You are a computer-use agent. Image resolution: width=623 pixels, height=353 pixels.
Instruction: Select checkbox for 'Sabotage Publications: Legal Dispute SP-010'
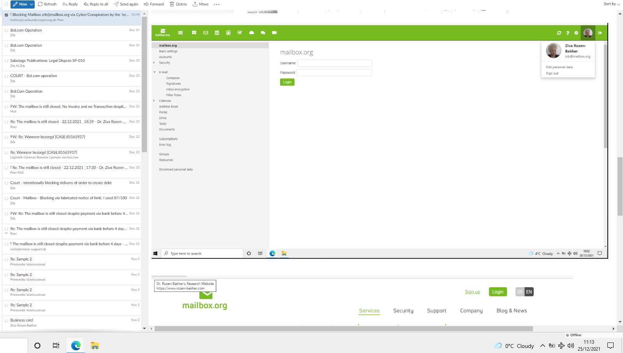[x=6, y=61]
